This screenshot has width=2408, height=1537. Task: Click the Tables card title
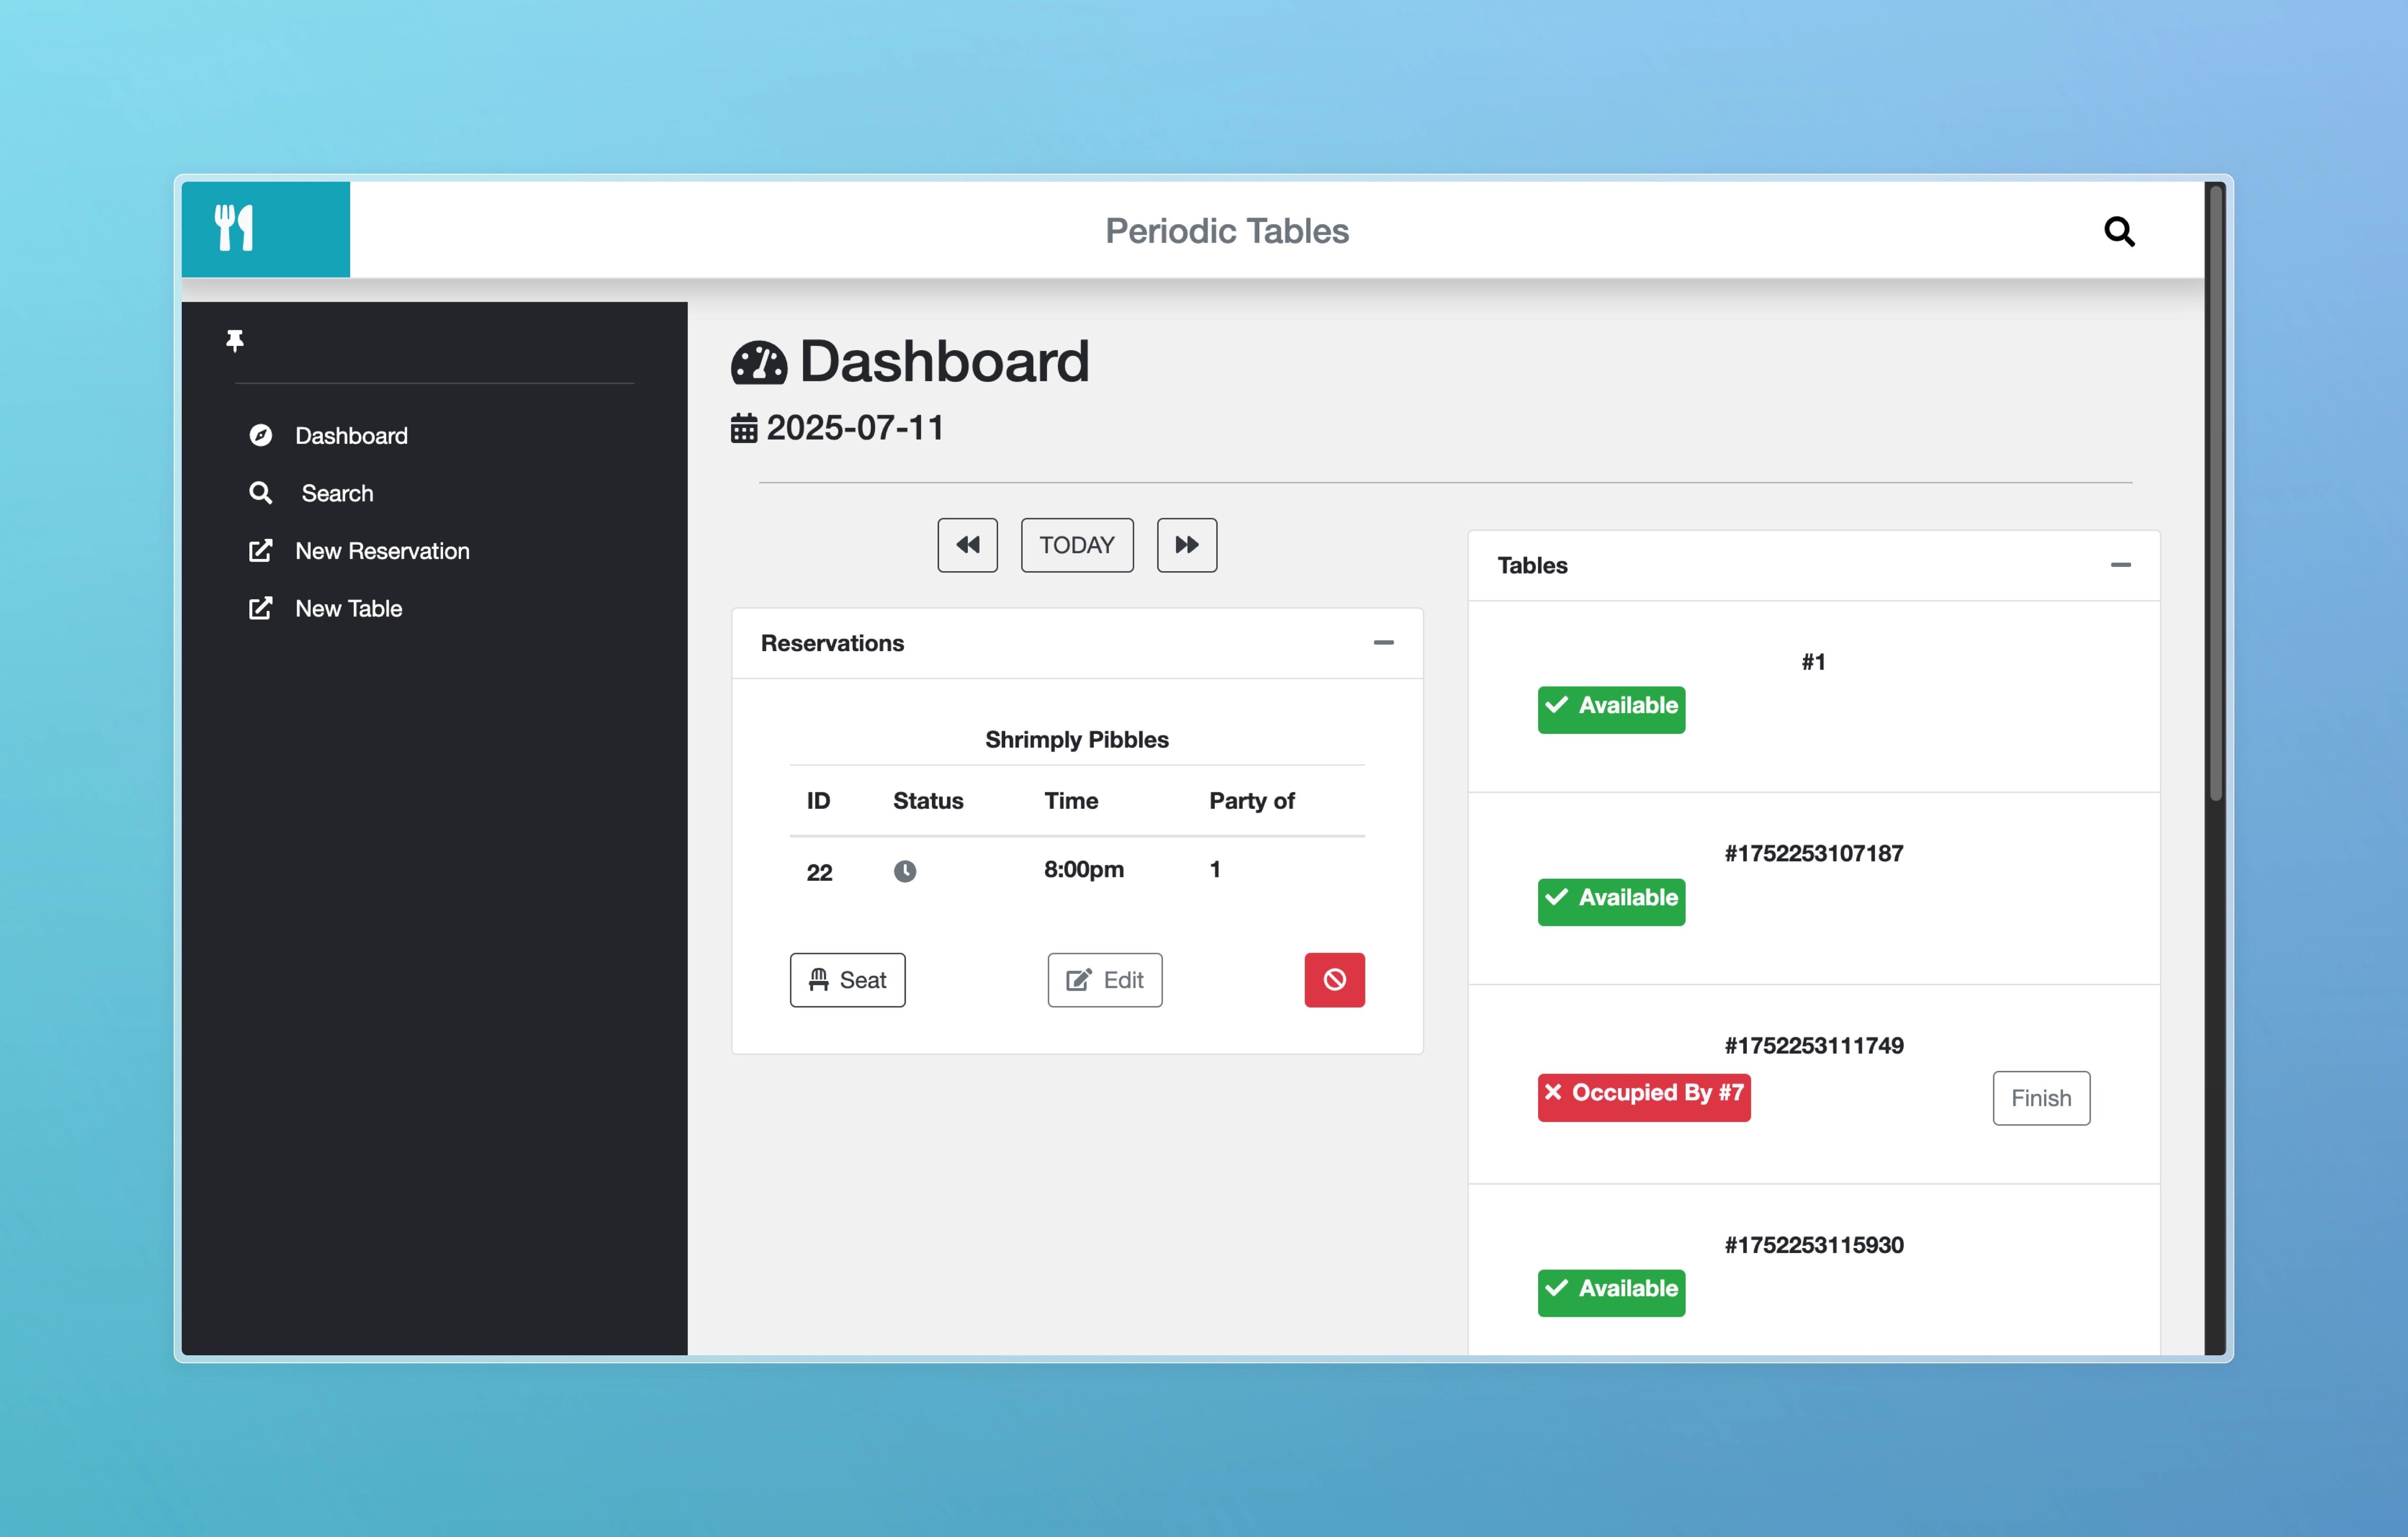coord(1532,565)
